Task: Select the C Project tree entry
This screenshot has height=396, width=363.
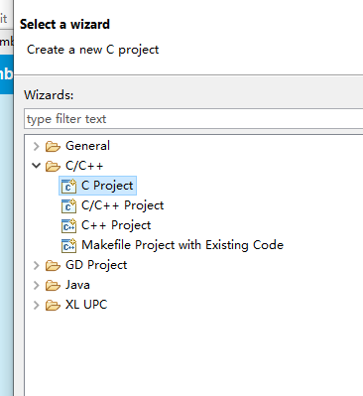Action: (97, 186)
